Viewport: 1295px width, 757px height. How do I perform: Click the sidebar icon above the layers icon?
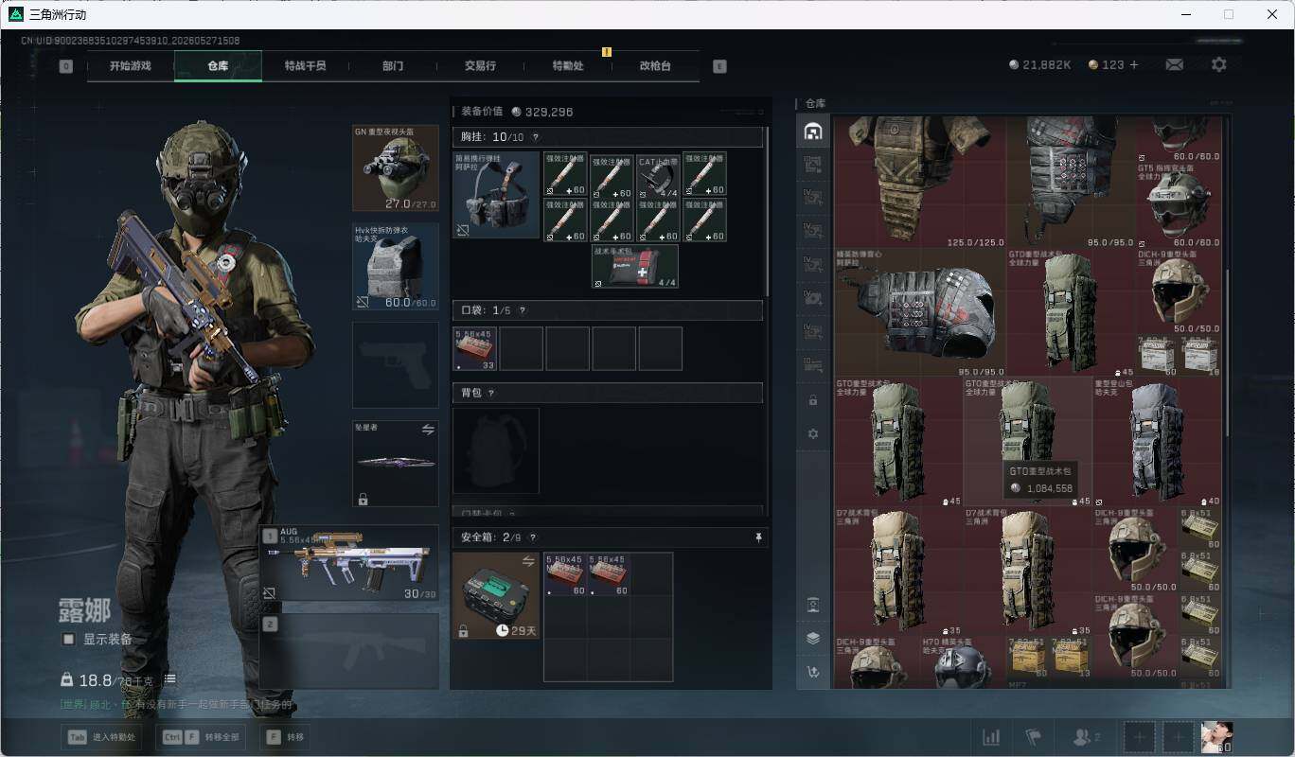(813, 604)
